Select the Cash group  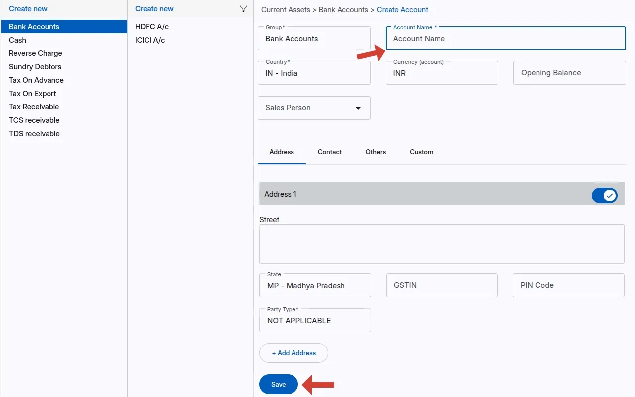pyautogui.click(x=64, y=40)
